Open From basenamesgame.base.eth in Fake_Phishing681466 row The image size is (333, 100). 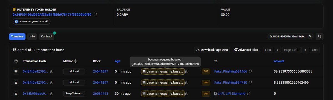163,71
